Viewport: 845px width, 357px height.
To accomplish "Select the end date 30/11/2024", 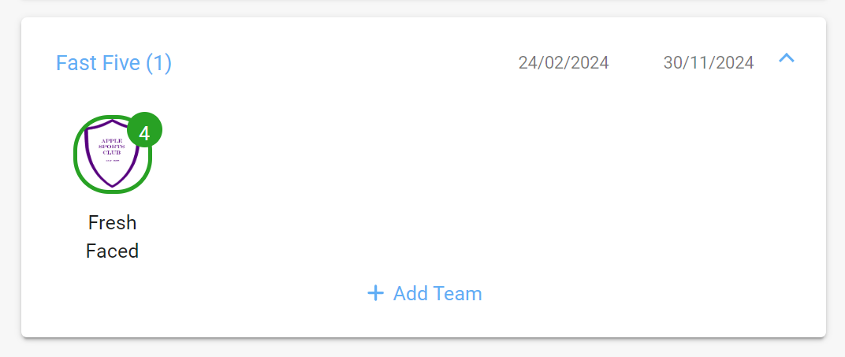I will point(709,62).
